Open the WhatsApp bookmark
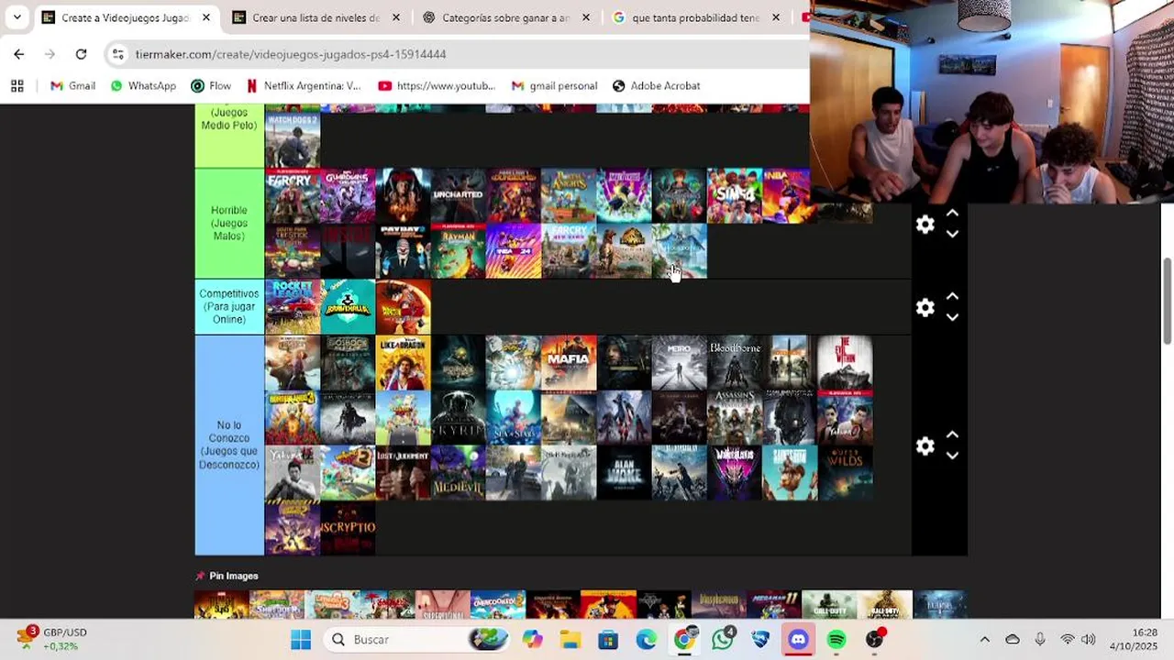 [x=143, y=85]
